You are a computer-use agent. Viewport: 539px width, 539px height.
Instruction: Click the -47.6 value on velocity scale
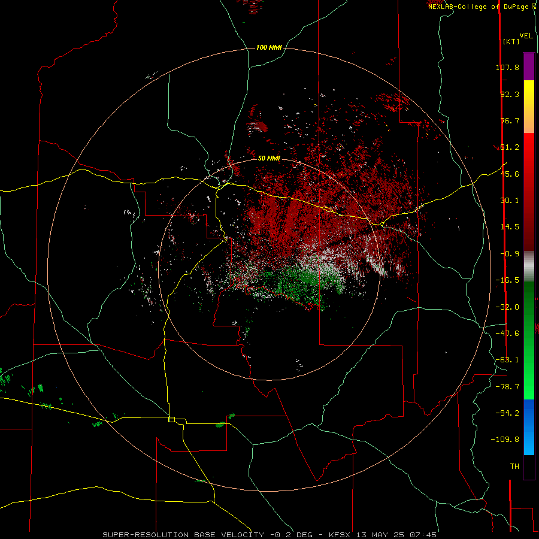[507, 334]
